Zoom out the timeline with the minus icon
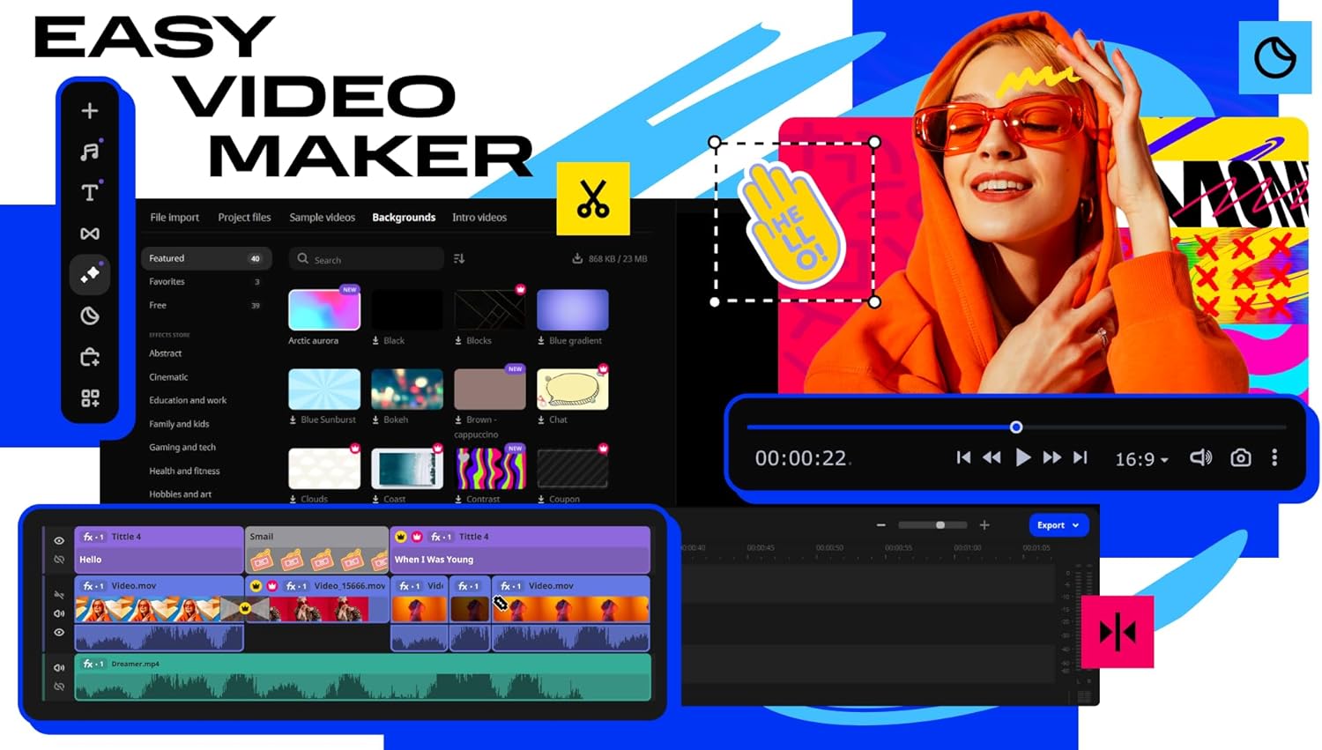 (880, 525)
